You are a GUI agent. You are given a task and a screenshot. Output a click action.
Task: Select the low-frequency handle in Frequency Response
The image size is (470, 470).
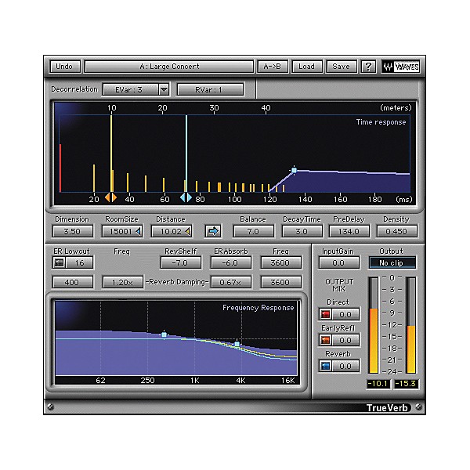pos(164,334)
